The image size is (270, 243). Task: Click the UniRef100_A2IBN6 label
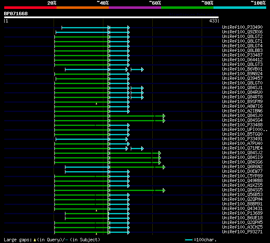pos(242,111)
